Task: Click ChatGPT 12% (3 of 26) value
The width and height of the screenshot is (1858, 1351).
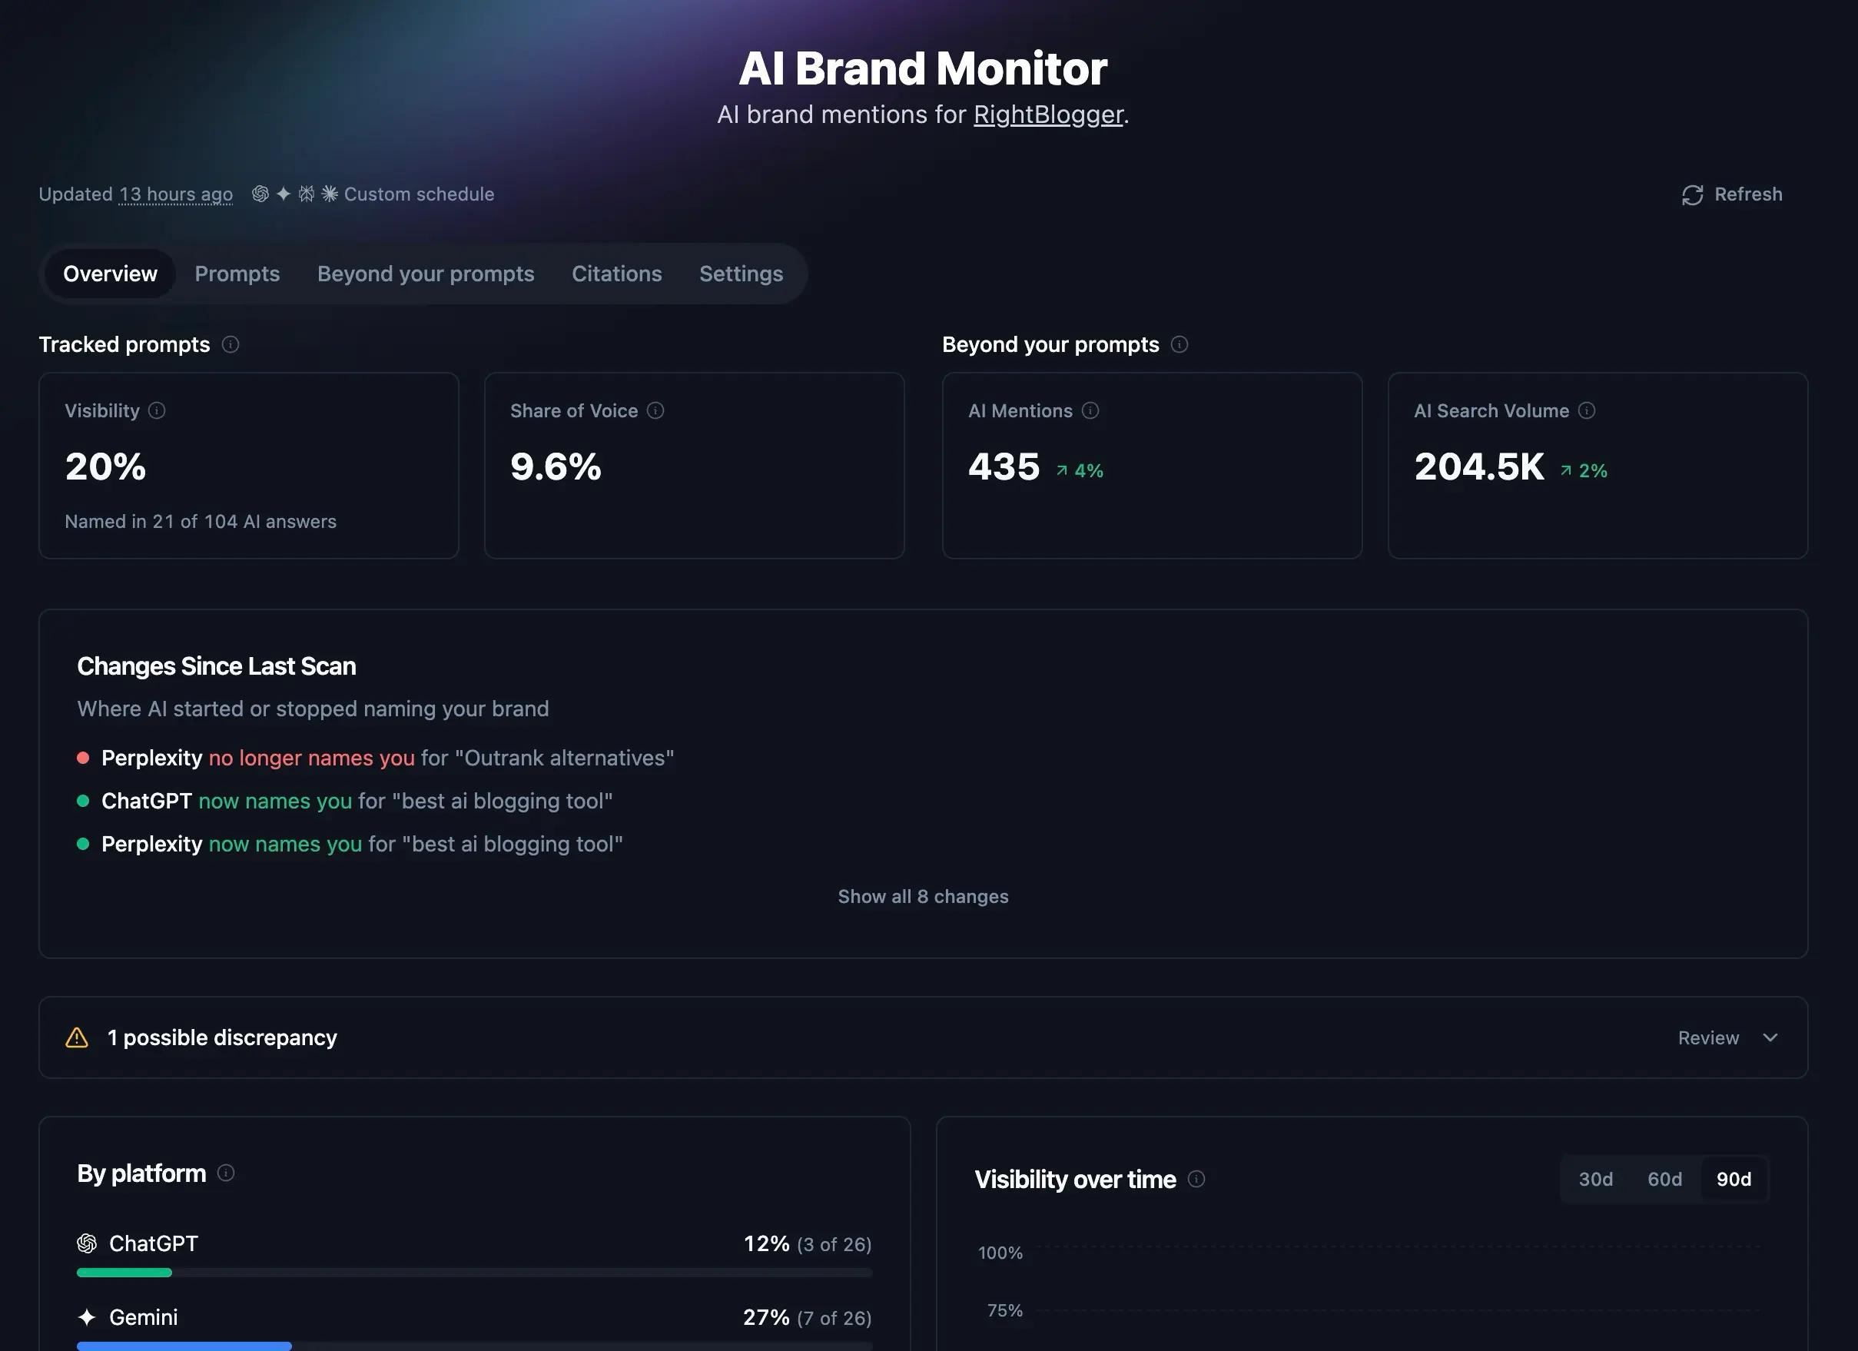Action: click(x=808, y=1243)
